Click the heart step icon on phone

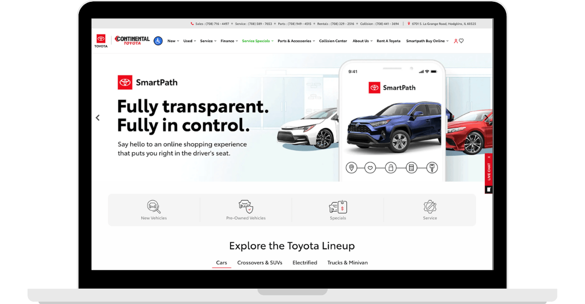coord(370,167)
